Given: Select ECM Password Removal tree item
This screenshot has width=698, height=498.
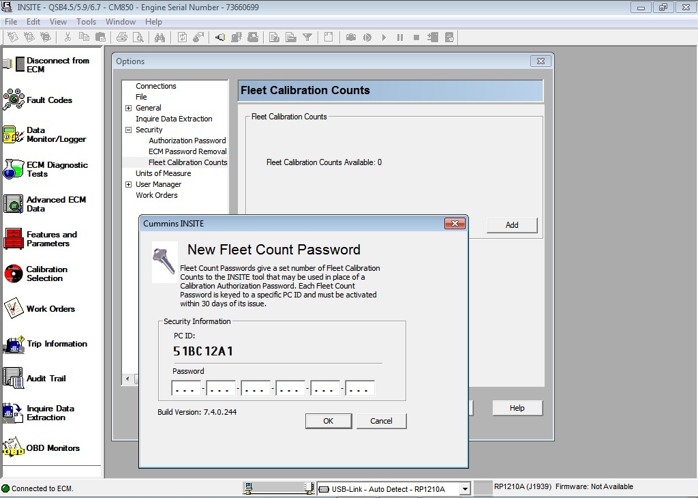Looking at the screenshot, I should [x=187, y=151].
